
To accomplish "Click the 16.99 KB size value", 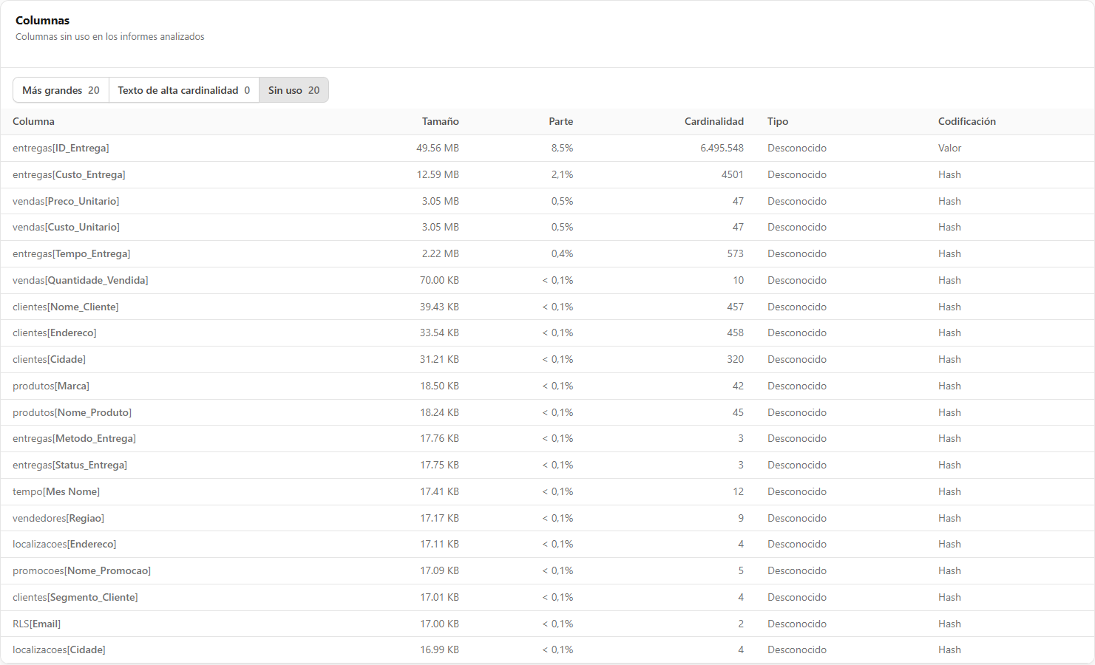I will pos(439,649).
